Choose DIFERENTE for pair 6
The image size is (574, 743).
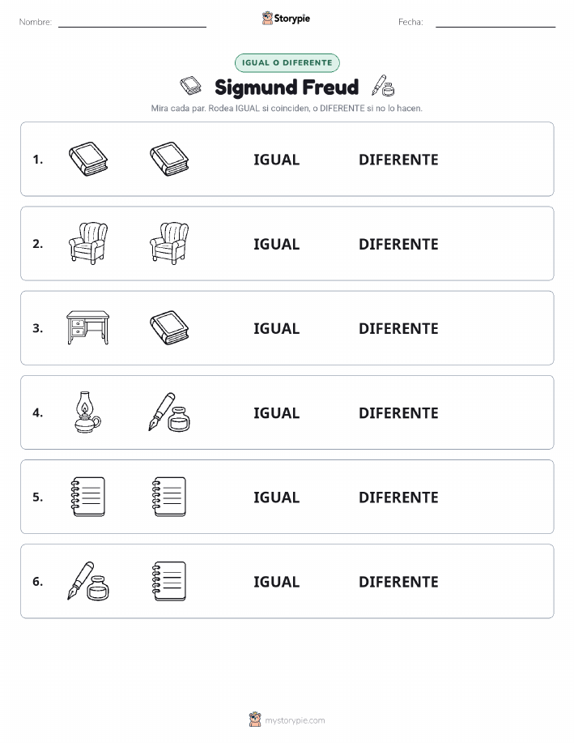[x=398, y=582]
